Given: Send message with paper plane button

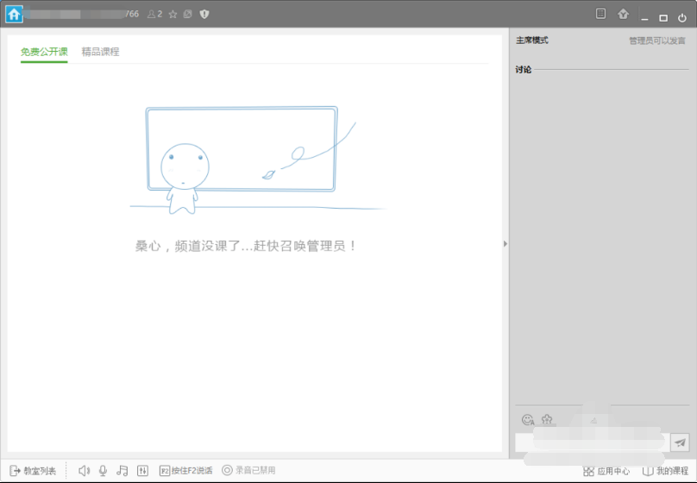Looking at the screenshot, I should click(x=680, y=442).
